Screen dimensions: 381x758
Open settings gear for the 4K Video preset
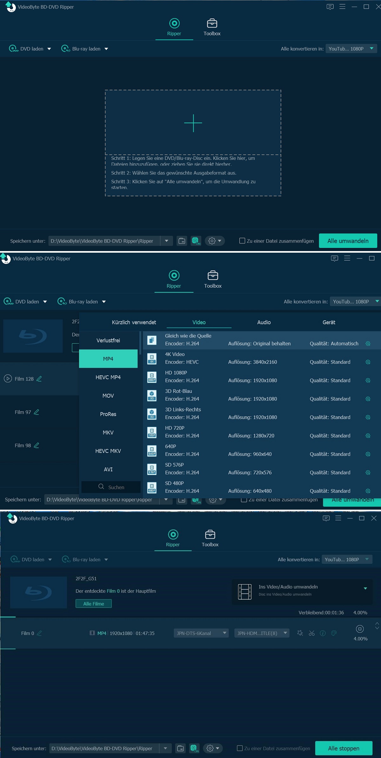tap(368, 362)
